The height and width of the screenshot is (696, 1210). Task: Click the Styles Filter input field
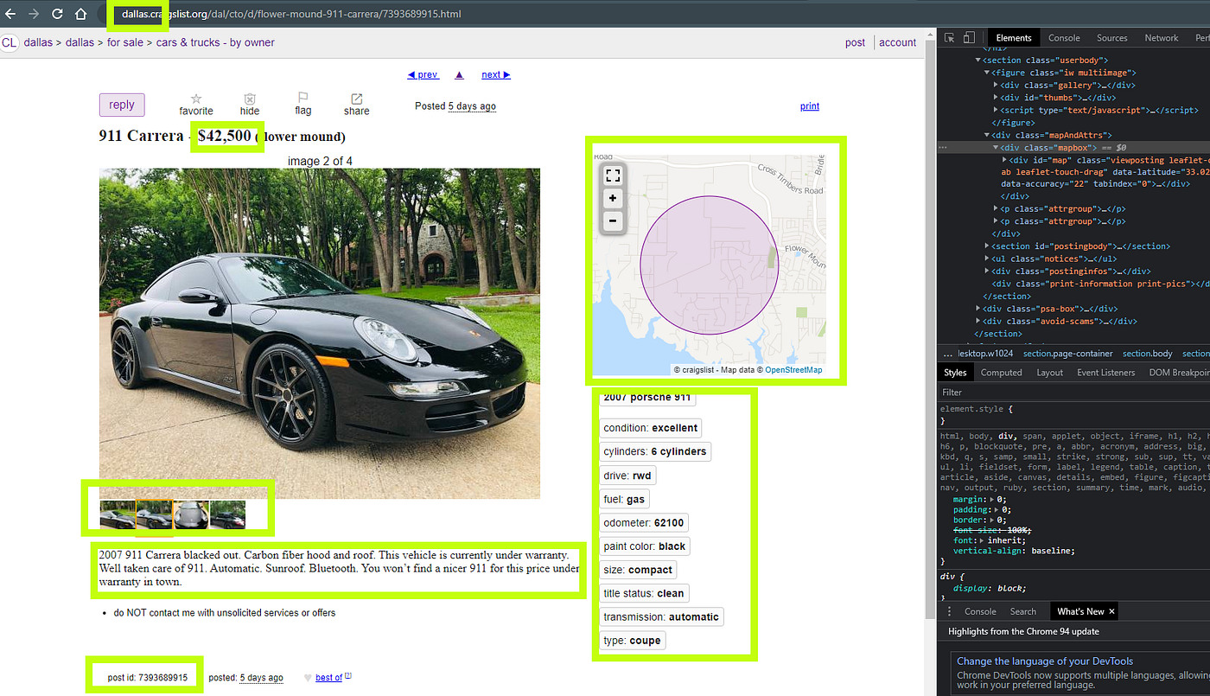coord(1072,393)
